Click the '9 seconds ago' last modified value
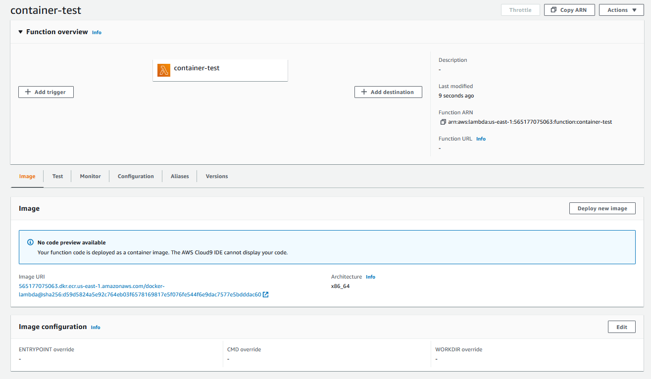 click(456, 95)
